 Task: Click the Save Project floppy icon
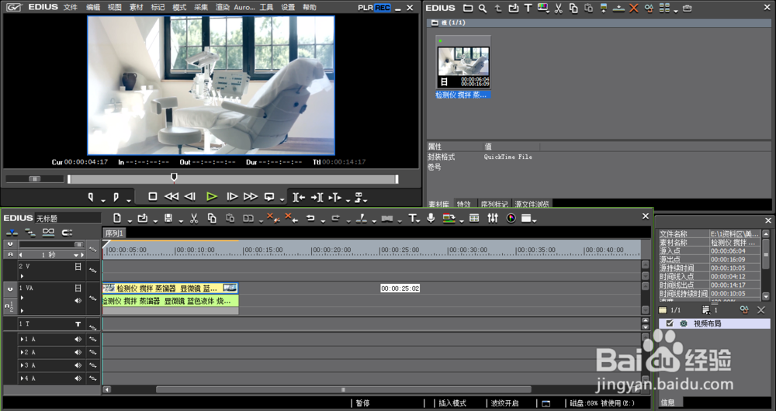click(168, 218)
